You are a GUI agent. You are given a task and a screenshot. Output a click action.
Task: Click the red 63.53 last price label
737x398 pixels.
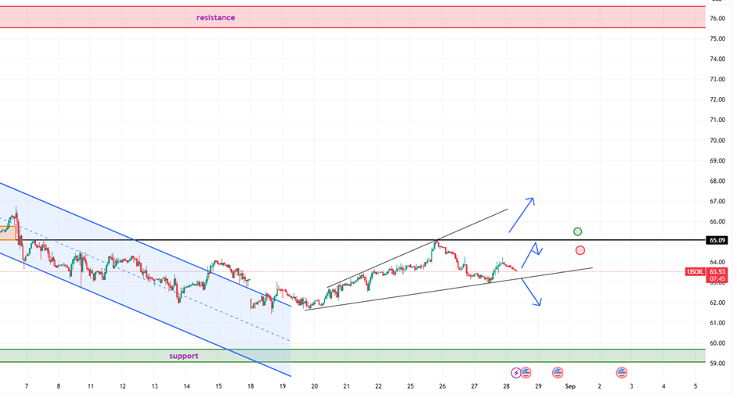[x=717, y=272]
